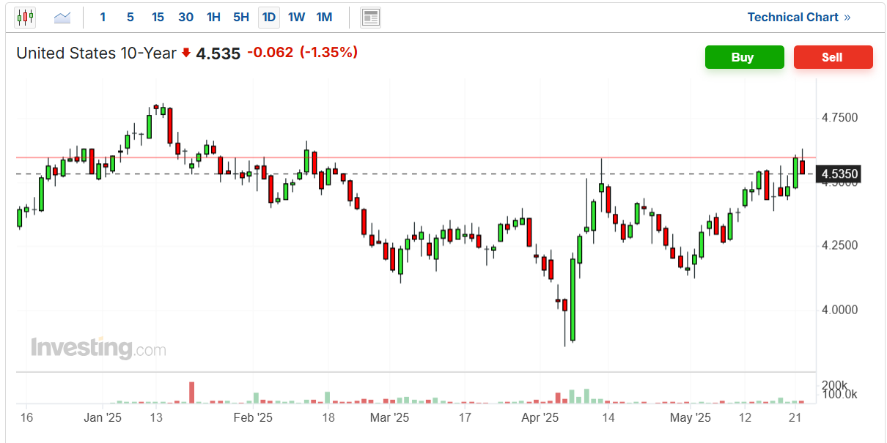Click the red down arrow beside price
This screenshot has height=443, width=887.
(x=186, y=53)
